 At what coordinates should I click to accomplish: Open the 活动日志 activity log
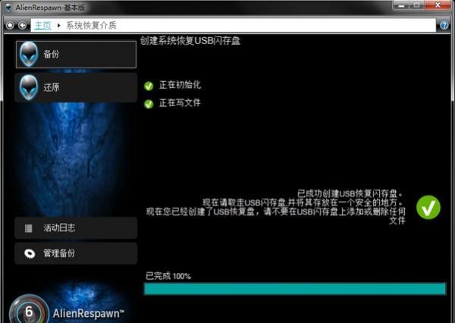(76, 228)
